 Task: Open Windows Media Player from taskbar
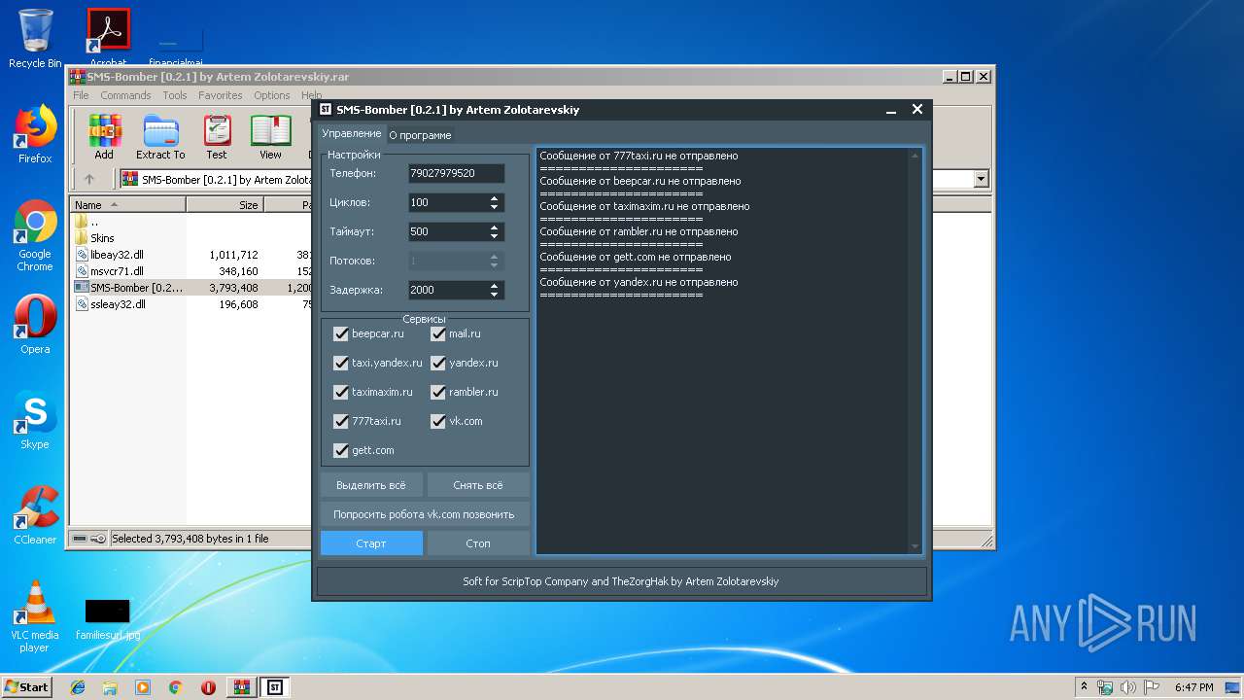[143, 687]
